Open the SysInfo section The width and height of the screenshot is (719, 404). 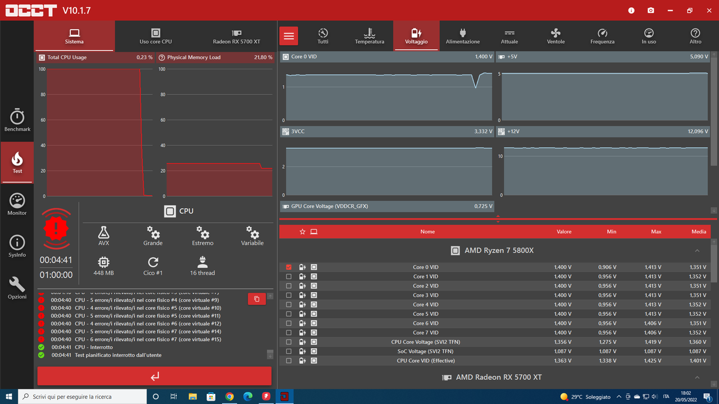coord(17,246)
